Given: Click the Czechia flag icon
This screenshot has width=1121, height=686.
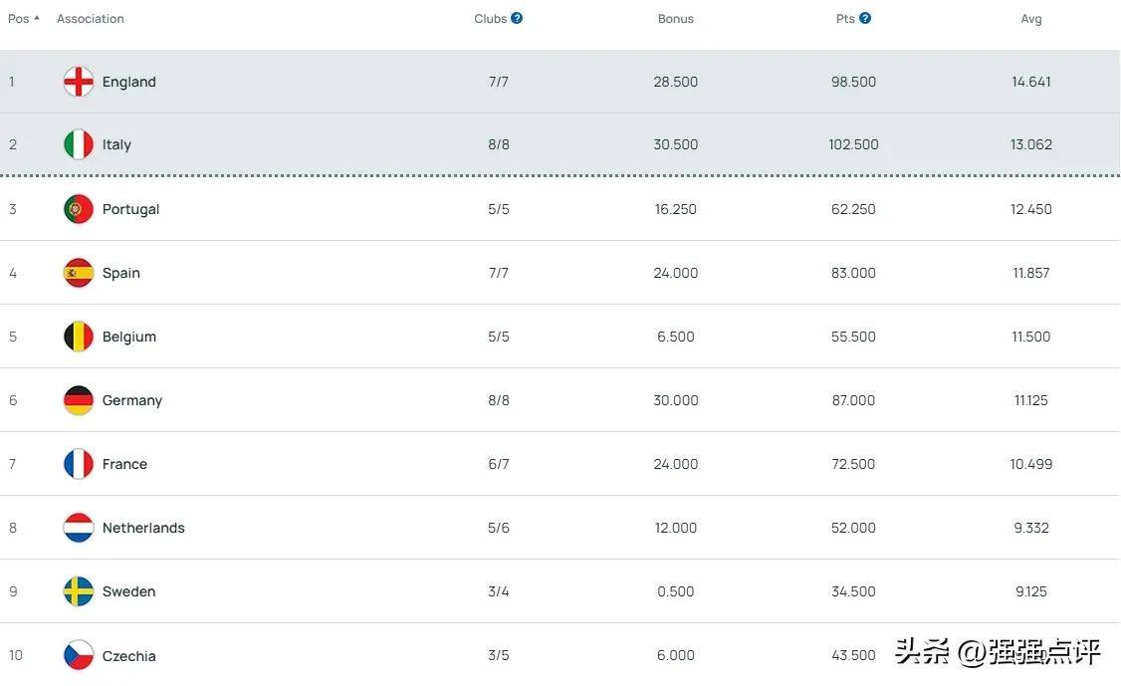Looking at the screenshot, I should [x=79, y=655].
